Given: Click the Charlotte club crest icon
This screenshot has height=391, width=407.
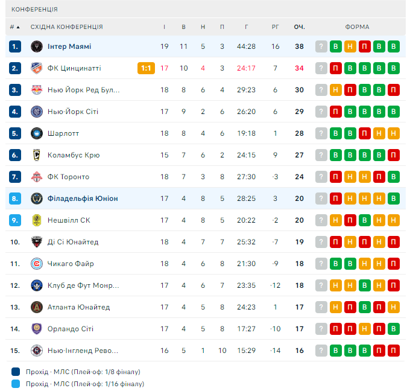Looking at the screenshot, I should coord(36,133).
